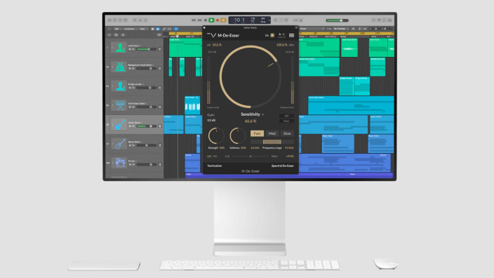Open the View menu in tracks header

(142, 29)
